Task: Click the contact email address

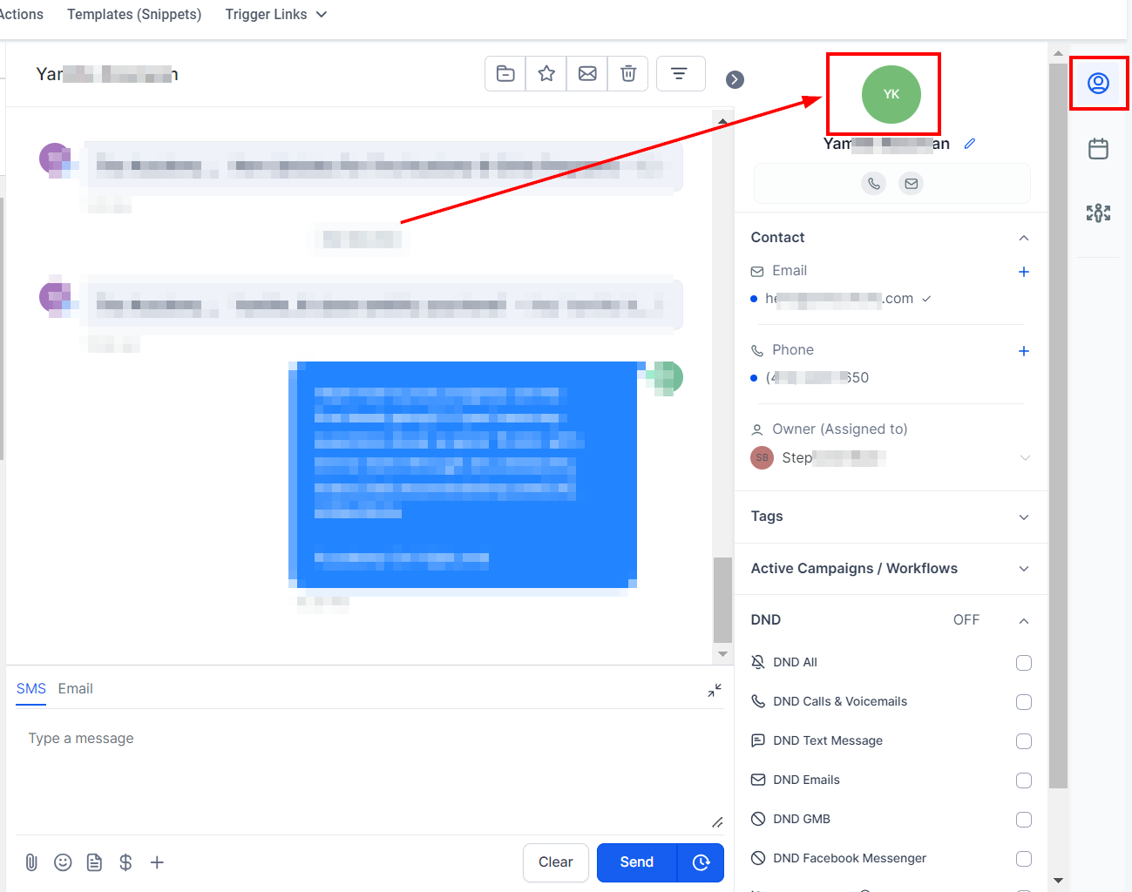Action: pyautogui.click(x=839, y=299)
